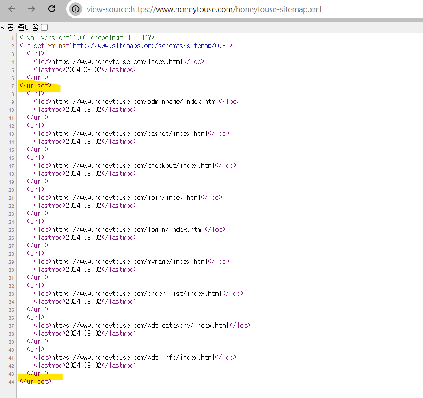Click the mypage/index.html loc URL
This screenshot has width=423, height=398.
pyautogui.click(x=129, y=261)
